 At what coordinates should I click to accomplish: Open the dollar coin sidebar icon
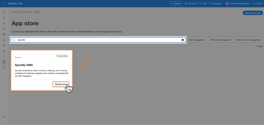4,40
